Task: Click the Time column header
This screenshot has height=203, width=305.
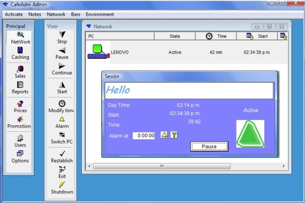Action: (x=216, y=36)
